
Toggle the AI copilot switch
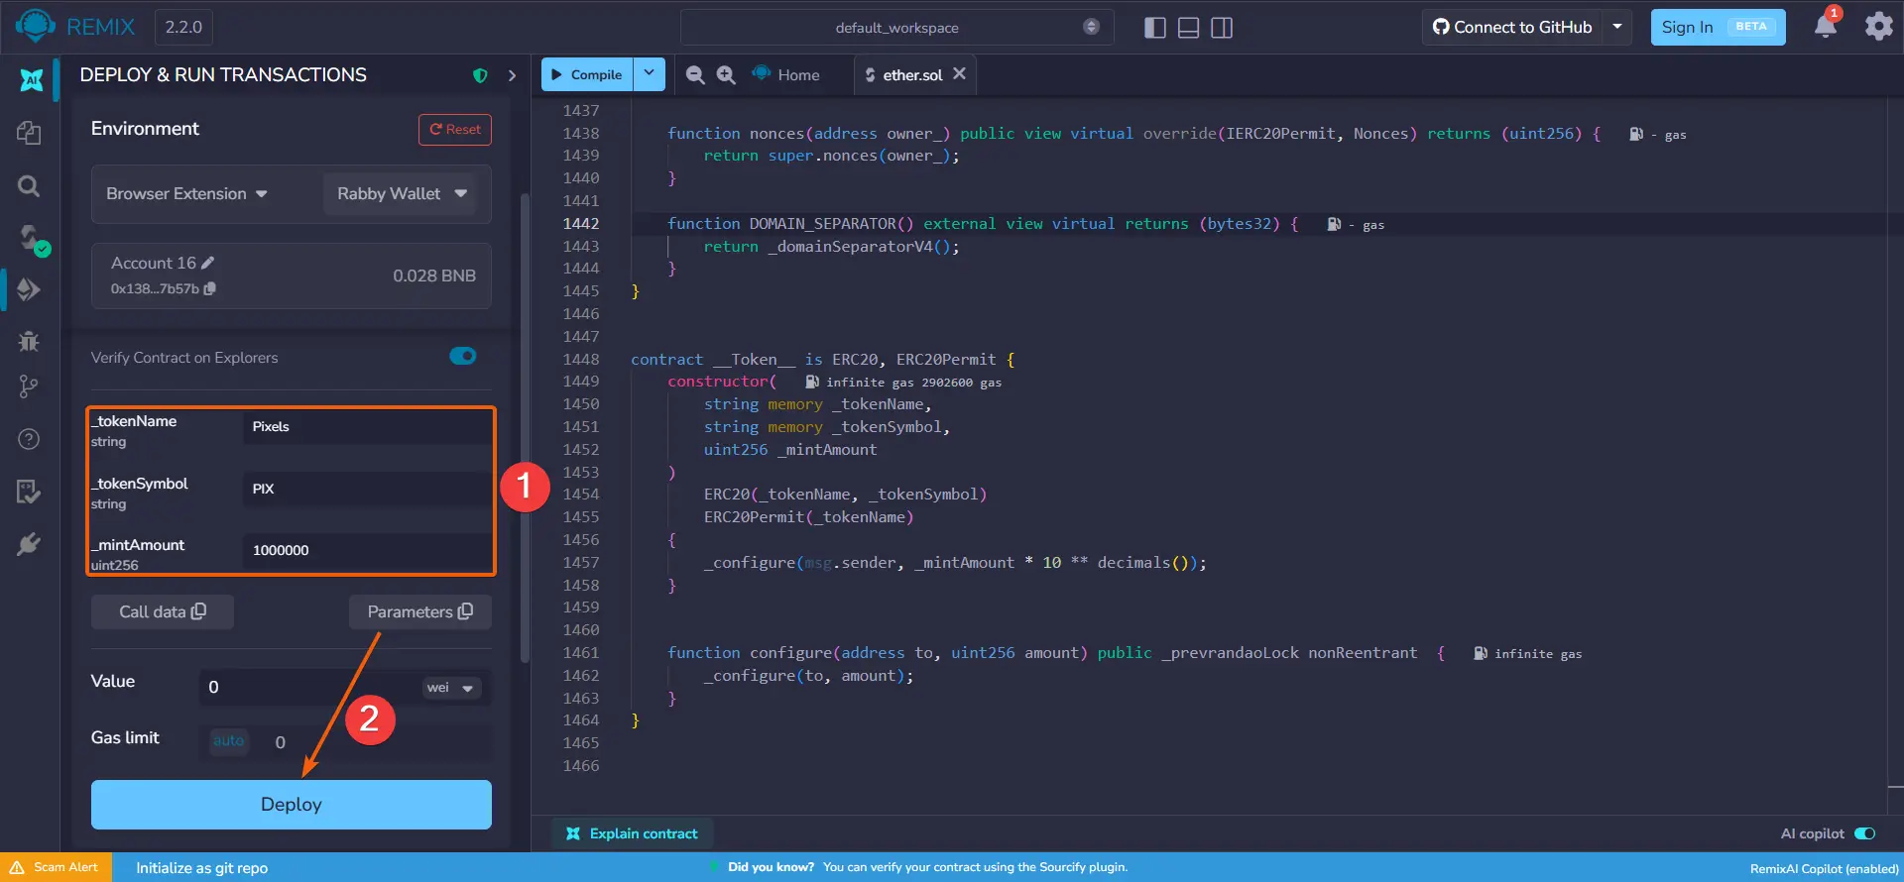tap(1864, 833)
